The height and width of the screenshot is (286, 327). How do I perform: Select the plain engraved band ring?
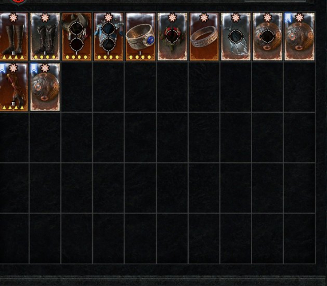click(x=204, y=37)
